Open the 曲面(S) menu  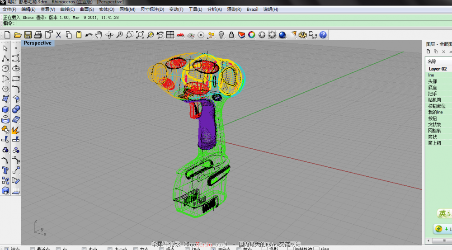[87, 9]
